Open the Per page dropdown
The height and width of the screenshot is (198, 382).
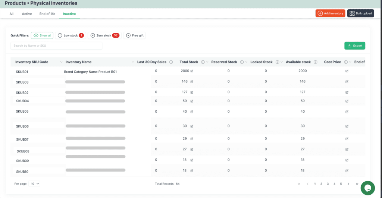34,183
